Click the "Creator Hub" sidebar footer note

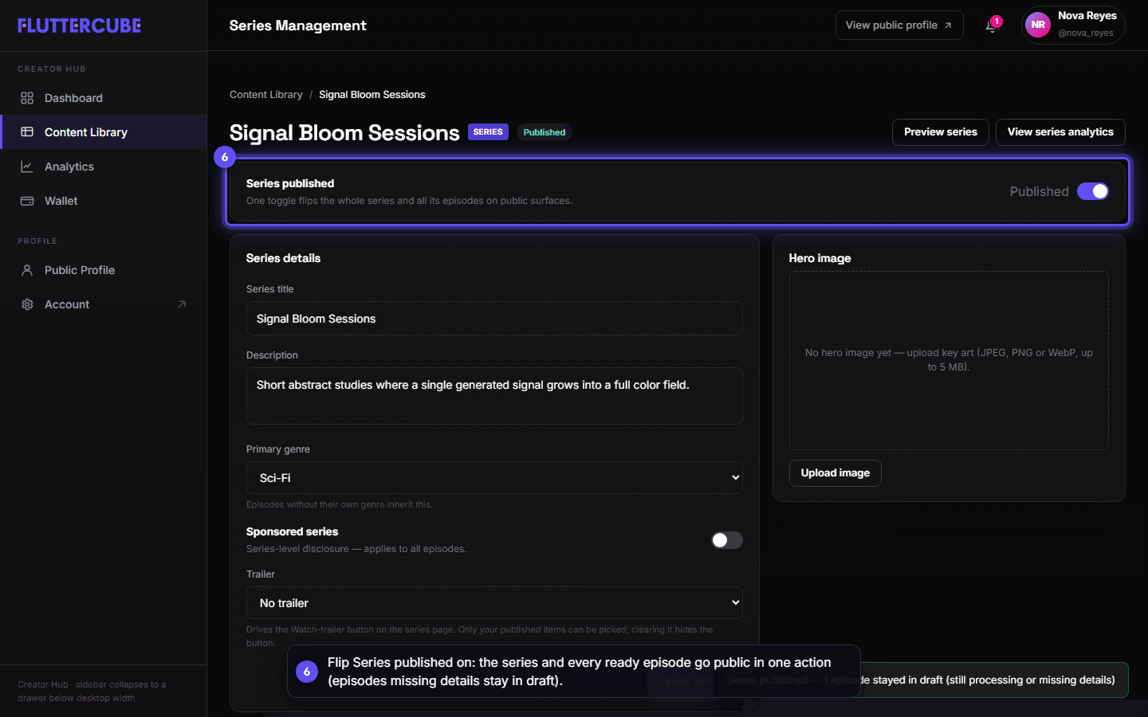(x=92, y=692)
